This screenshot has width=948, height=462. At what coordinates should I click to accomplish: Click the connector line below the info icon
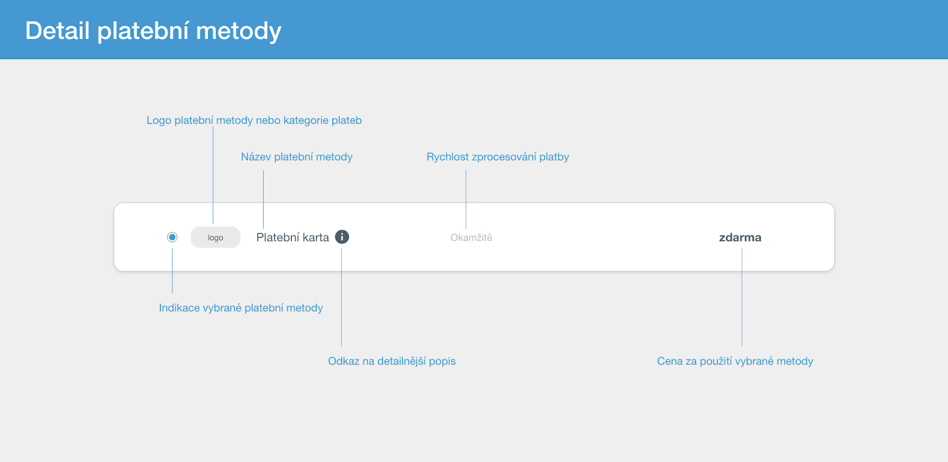tap(342, 297)
